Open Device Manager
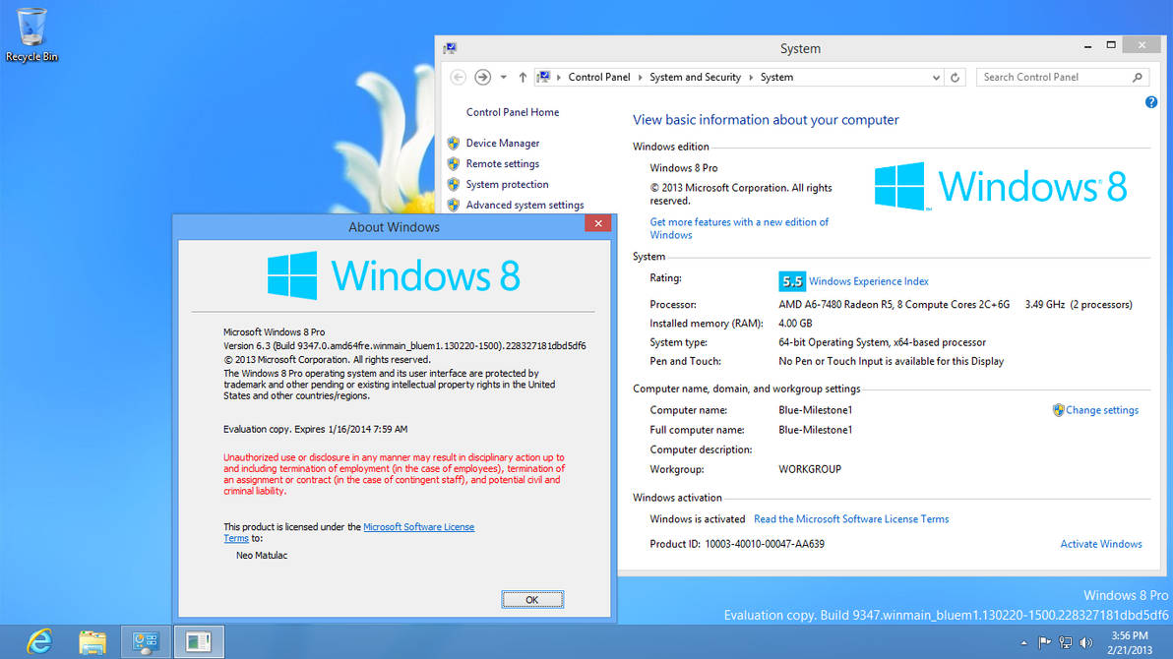The height and width of the screenshot is (659, 1173). (x=502, y=143)
